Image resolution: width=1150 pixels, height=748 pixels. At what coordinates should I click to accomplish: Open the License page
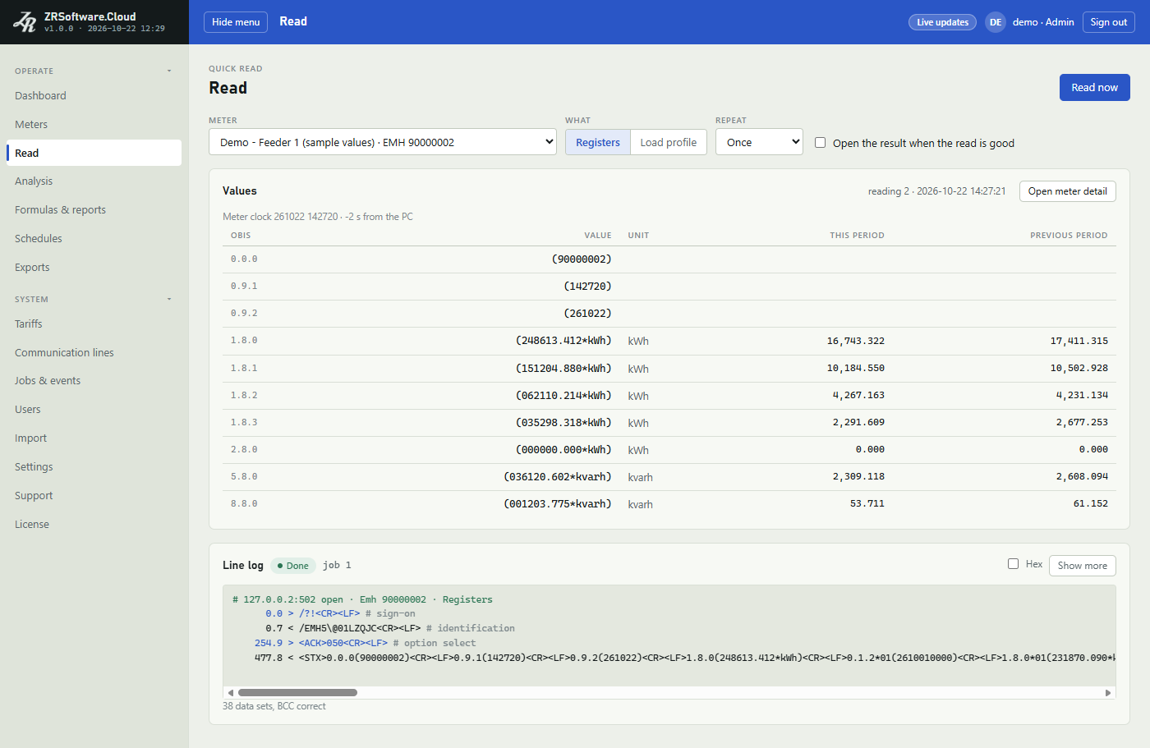pyautogui.click(x=94, y=525)
